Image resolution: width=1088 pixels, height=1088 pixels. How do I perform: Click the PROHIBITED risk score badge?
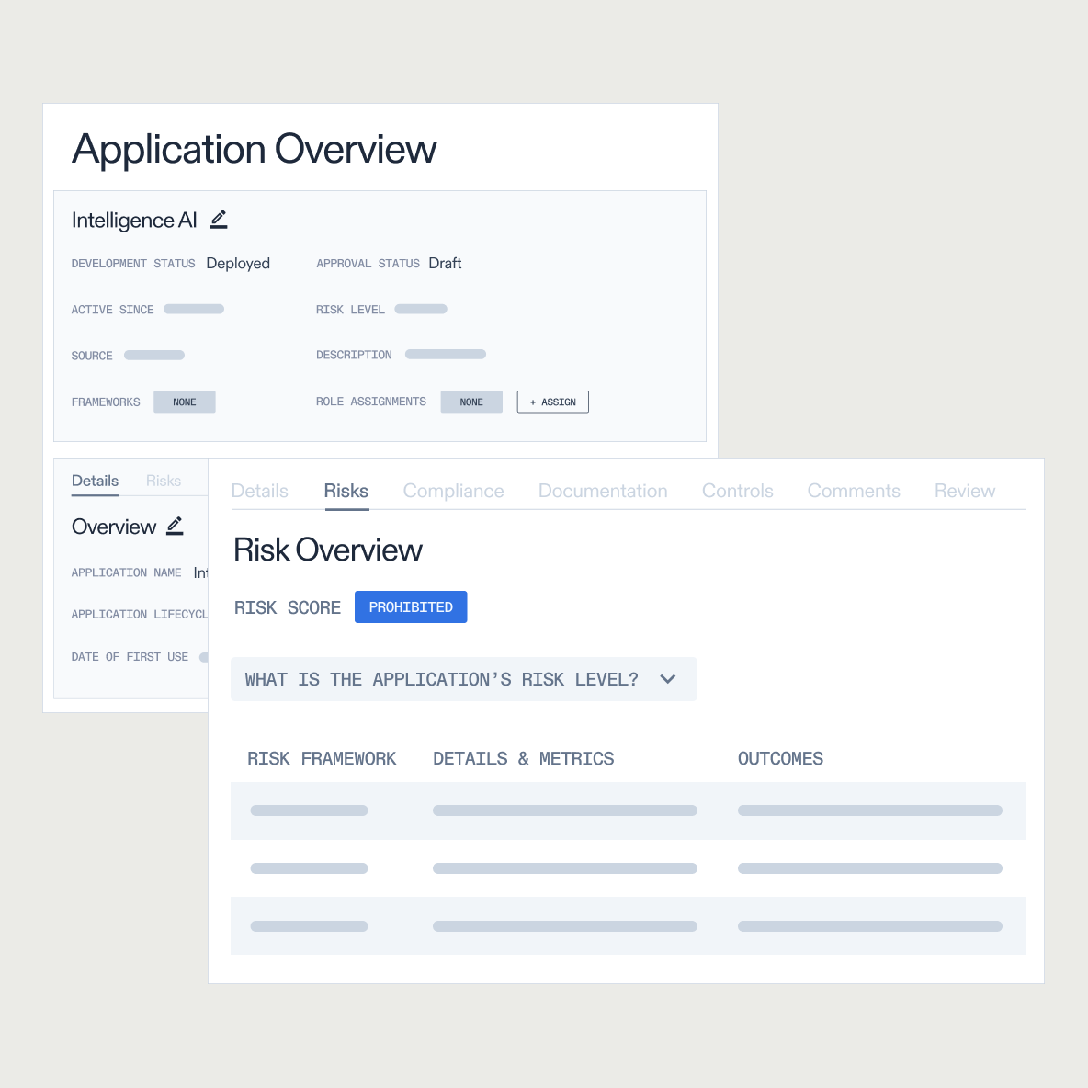coord(411,606)
